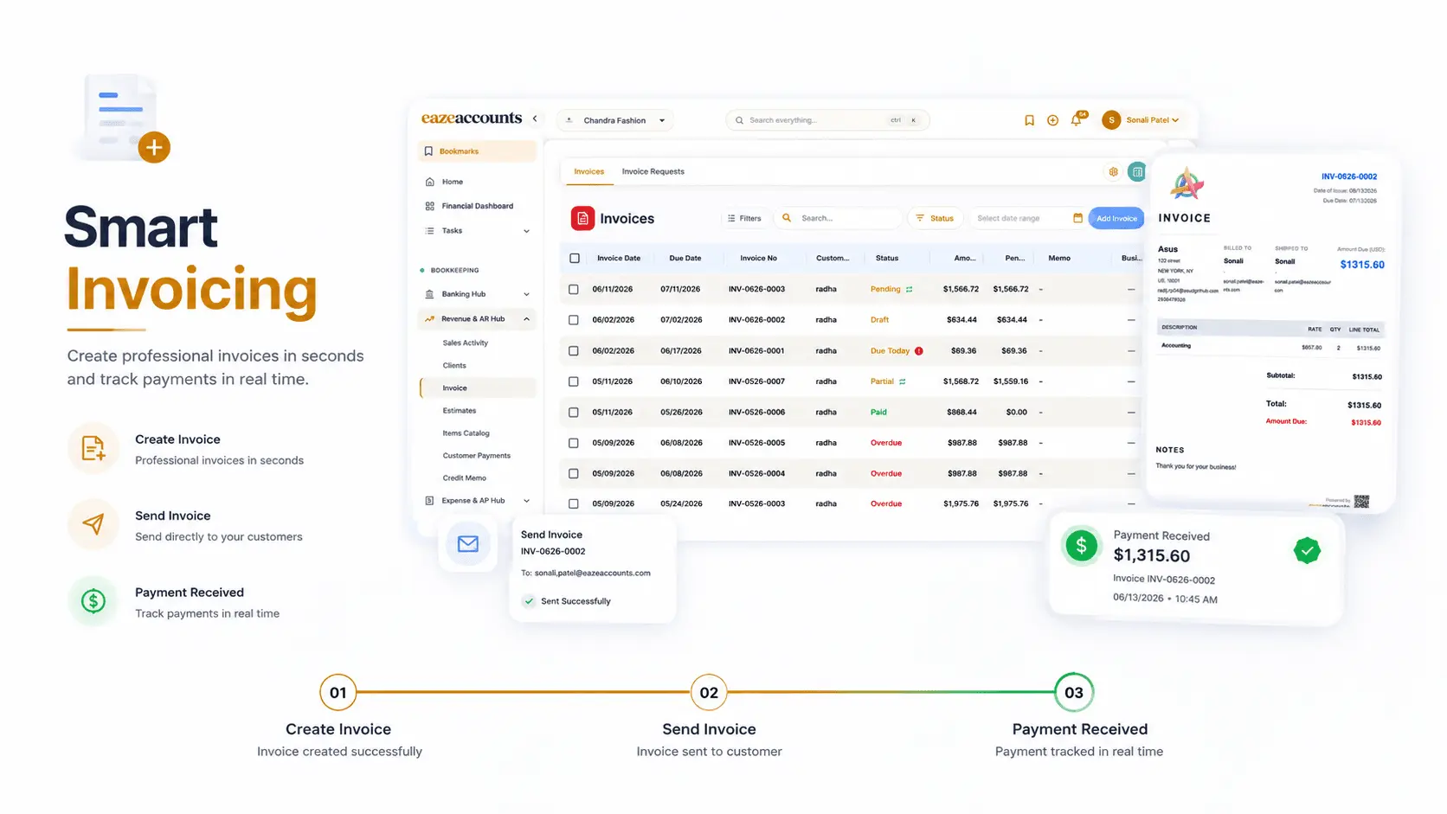Click the Status filter button
Screen dimensions: 1447x814
936,218
